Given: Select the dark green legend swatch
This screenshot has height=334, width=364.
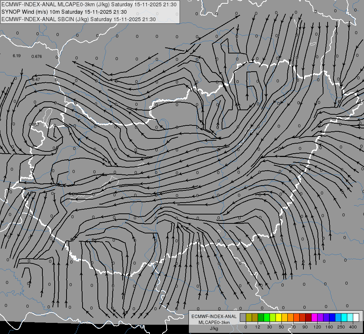Looking at the screenshot, I should [261, 317].
